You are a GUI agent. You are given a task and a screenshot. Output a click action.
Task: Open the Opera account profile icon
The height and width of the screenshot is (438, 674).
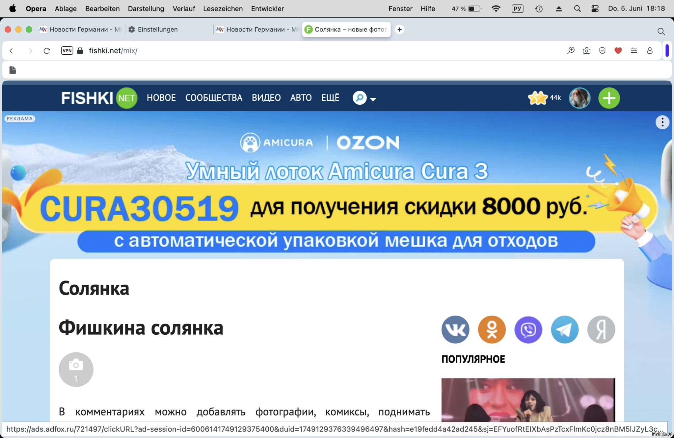tap(650, 51)
